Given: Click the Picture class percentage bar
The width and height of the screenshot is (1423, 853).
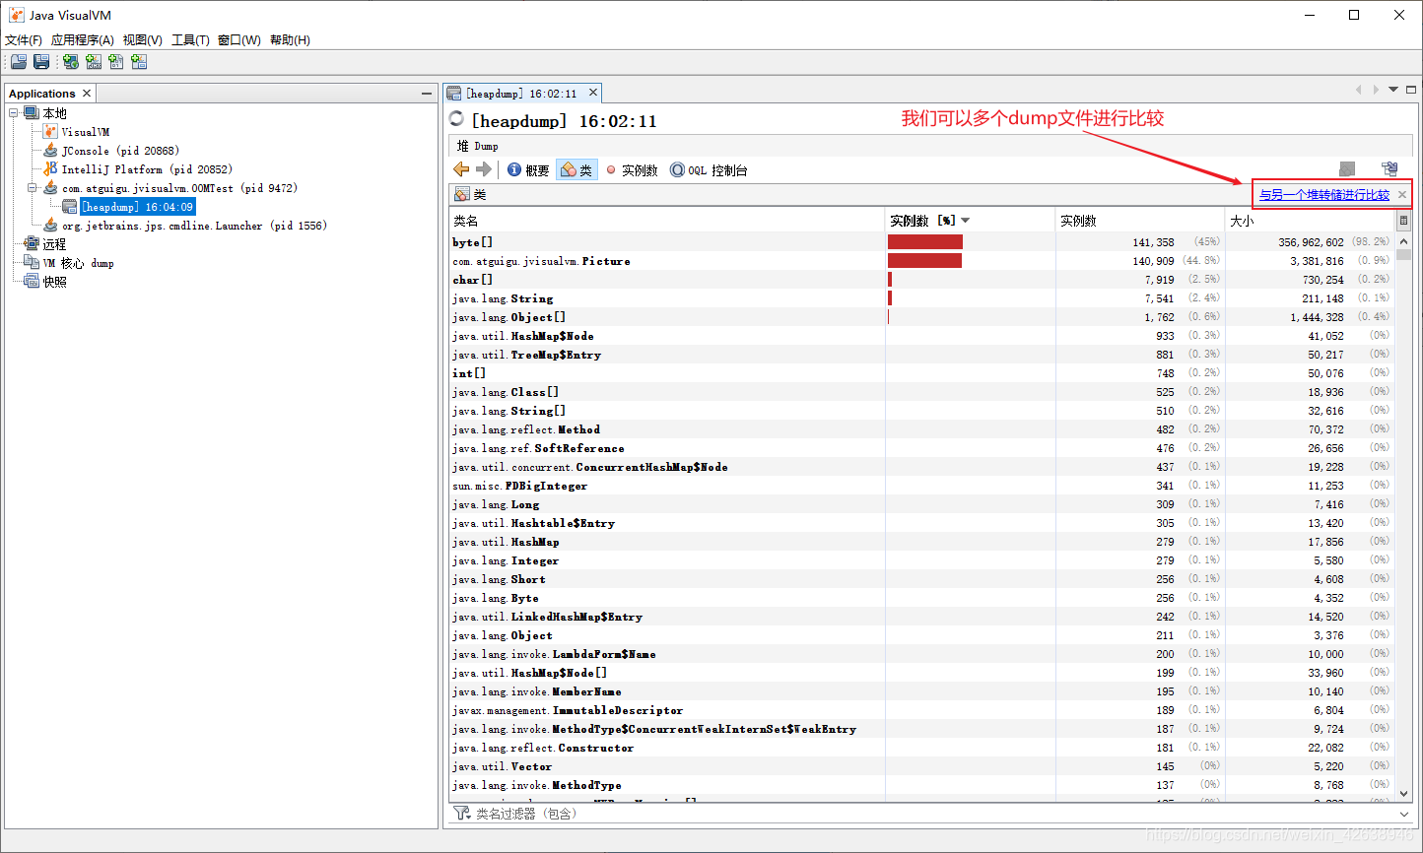Looking at the screenshot, I should point(924,260).
